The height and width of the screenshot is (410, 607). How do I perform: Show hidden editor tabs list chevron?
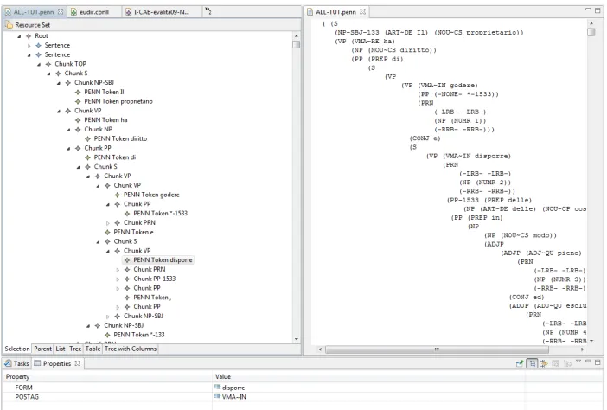[x=208, y=11]
